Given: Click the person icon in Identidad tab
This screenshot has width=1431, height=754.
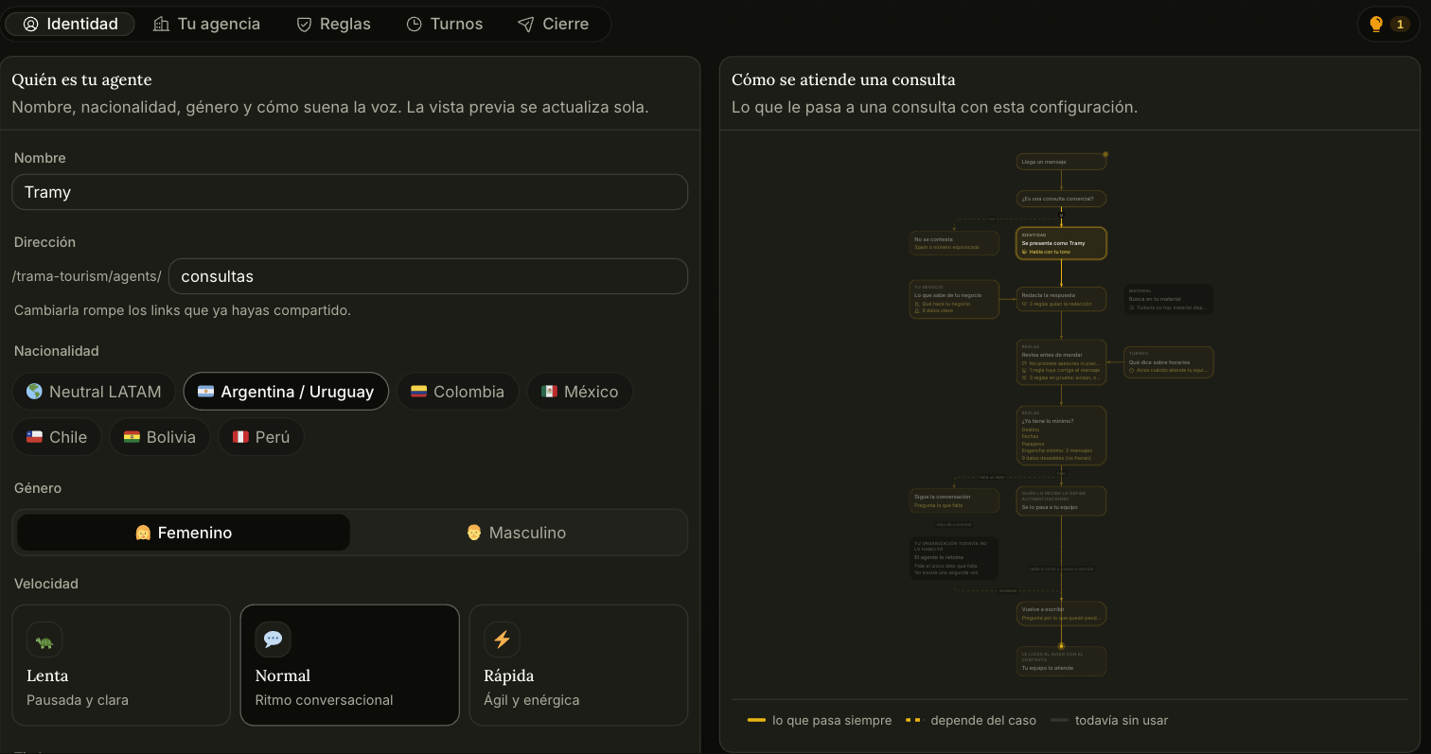Looking at the screenshot, I should click(30, 25).
